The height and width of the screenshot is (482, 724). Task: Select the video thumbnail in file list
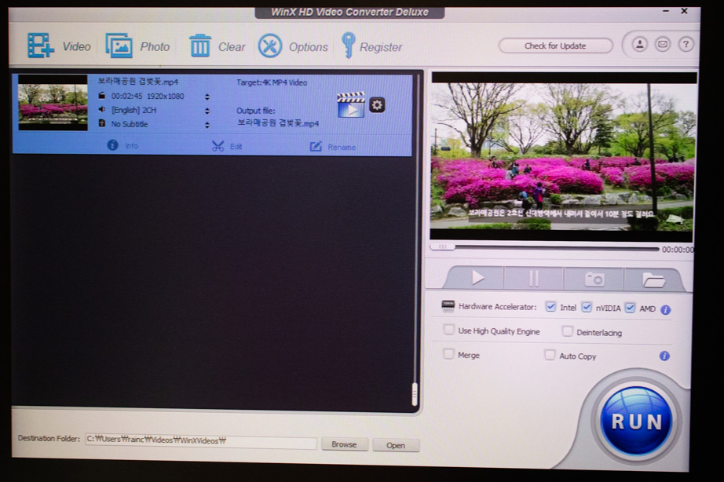[x=53, y=104]
